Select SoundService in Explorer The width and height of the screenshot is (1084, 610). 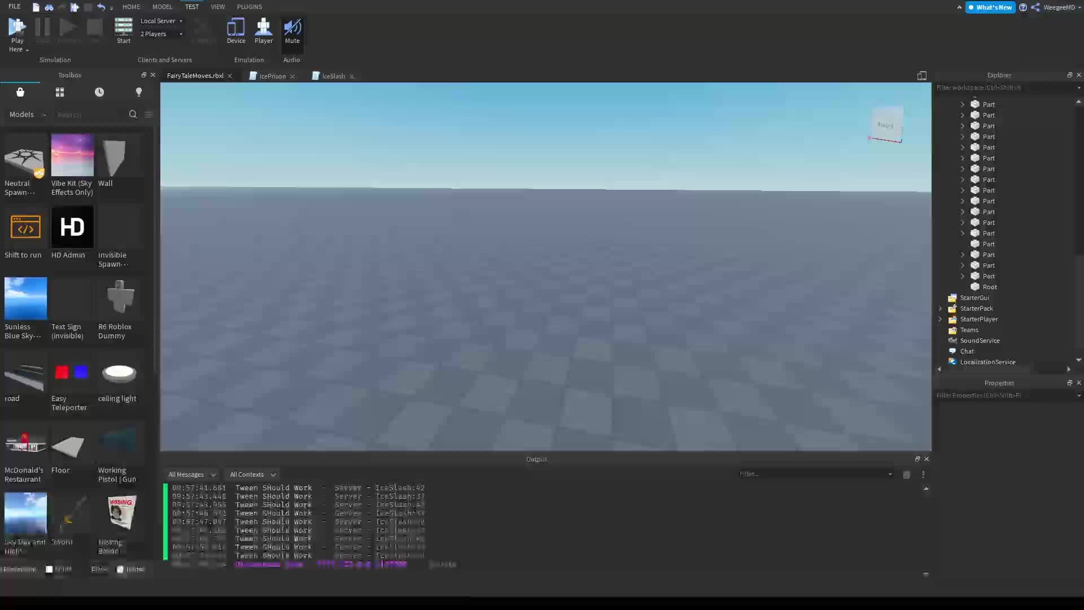click(980, 341)
